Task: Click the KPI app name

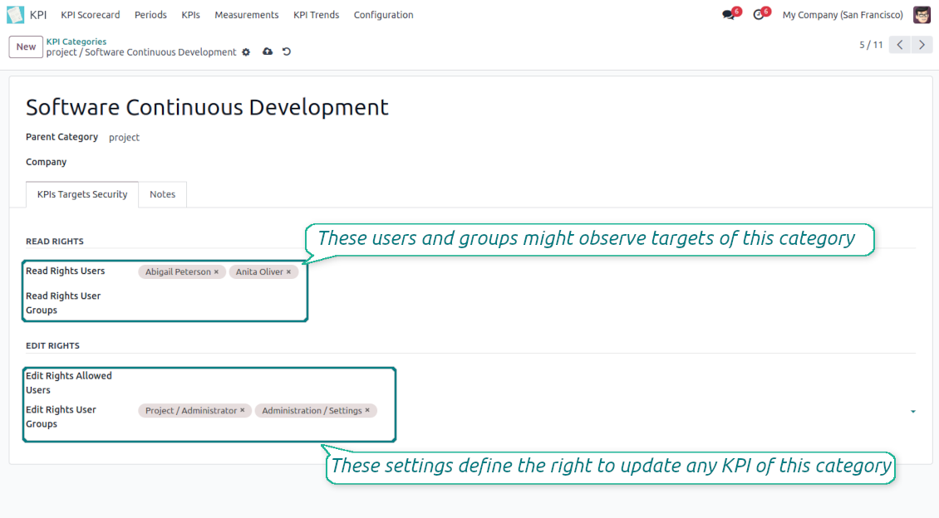Action: pos(38,15)
